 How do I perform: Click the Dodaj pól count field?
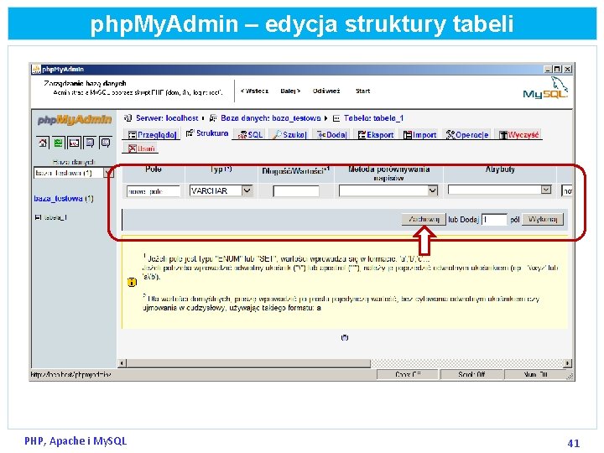tap(494, 220)
